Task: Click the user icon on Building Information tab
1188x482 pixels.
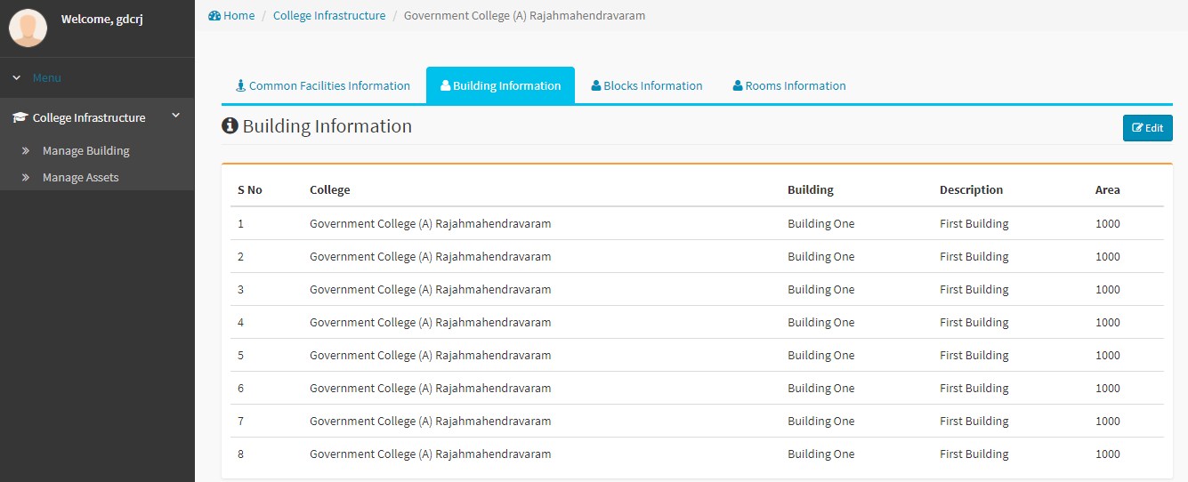Action: (x=445, y=86)
